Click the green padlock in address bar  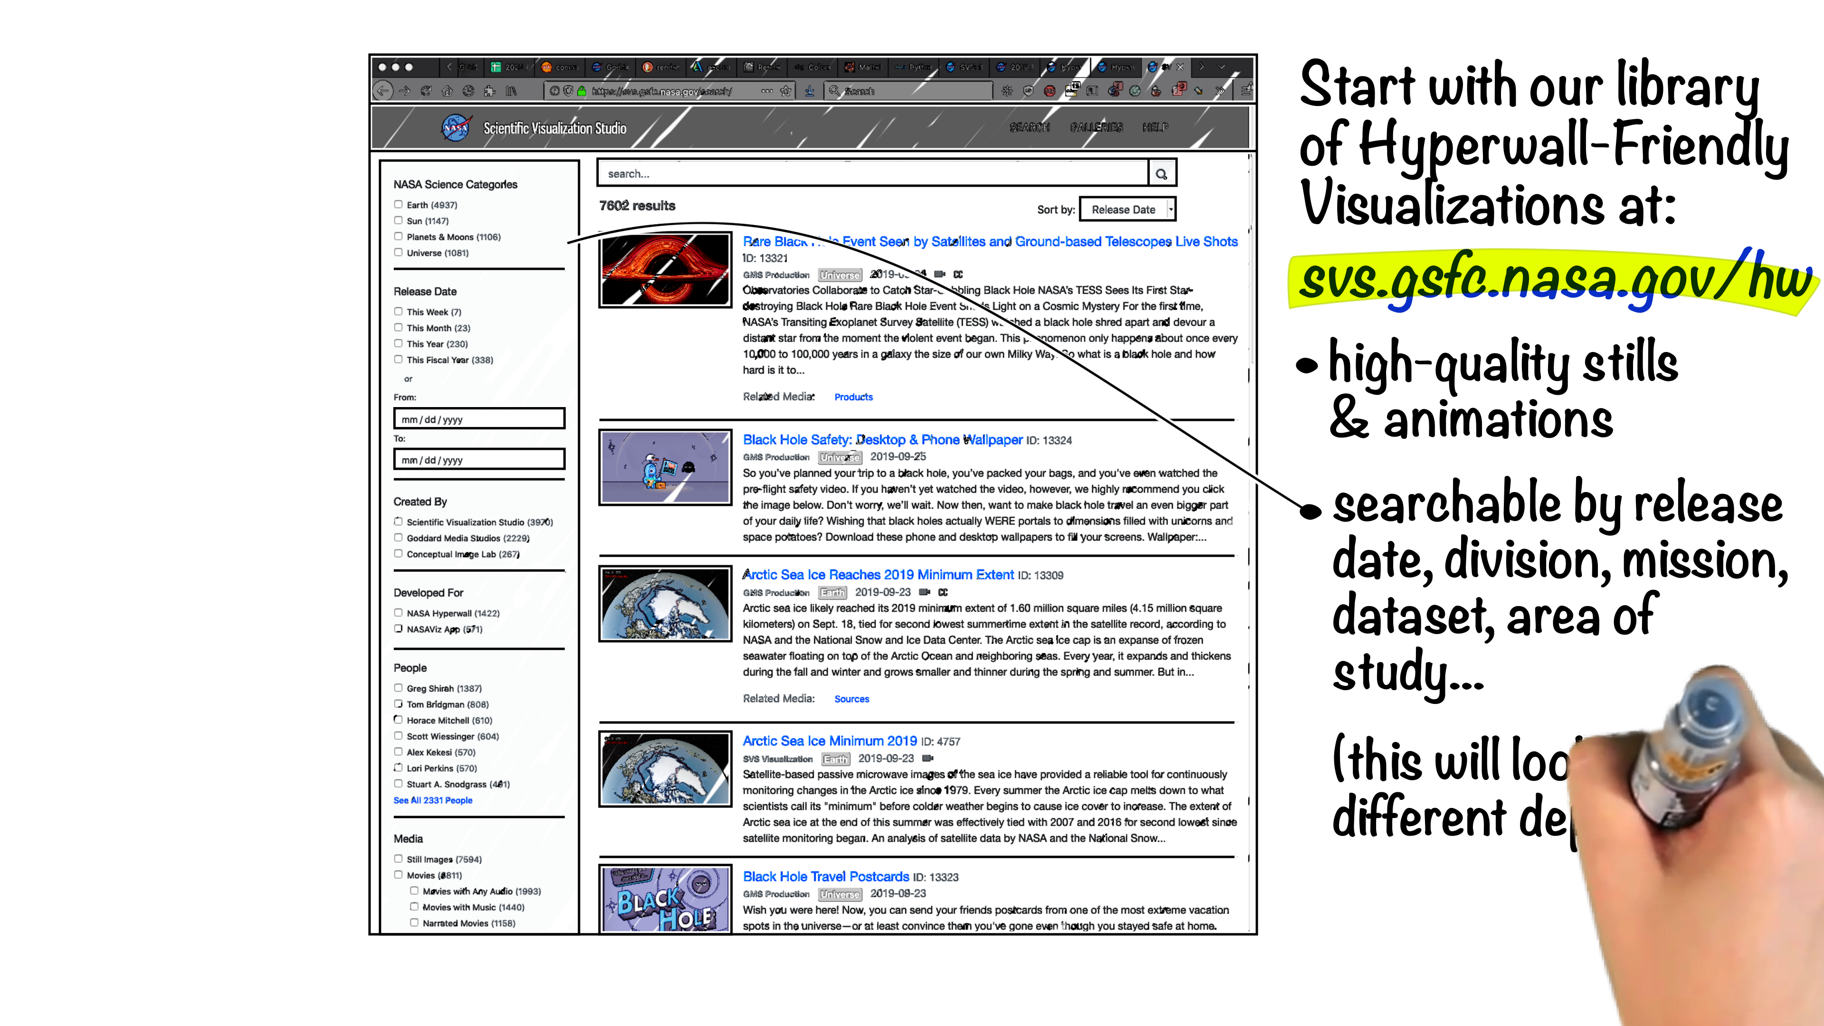[582, 91]
